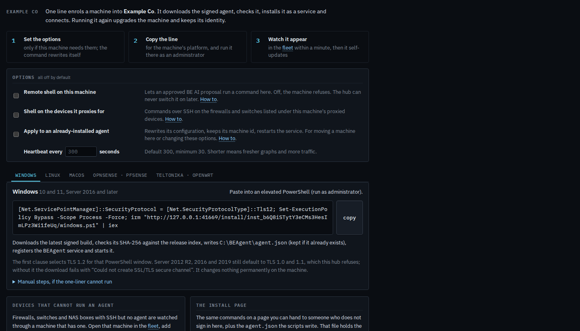Open the Linux tab
Viewport: 580px width, 331px height.
53,175
